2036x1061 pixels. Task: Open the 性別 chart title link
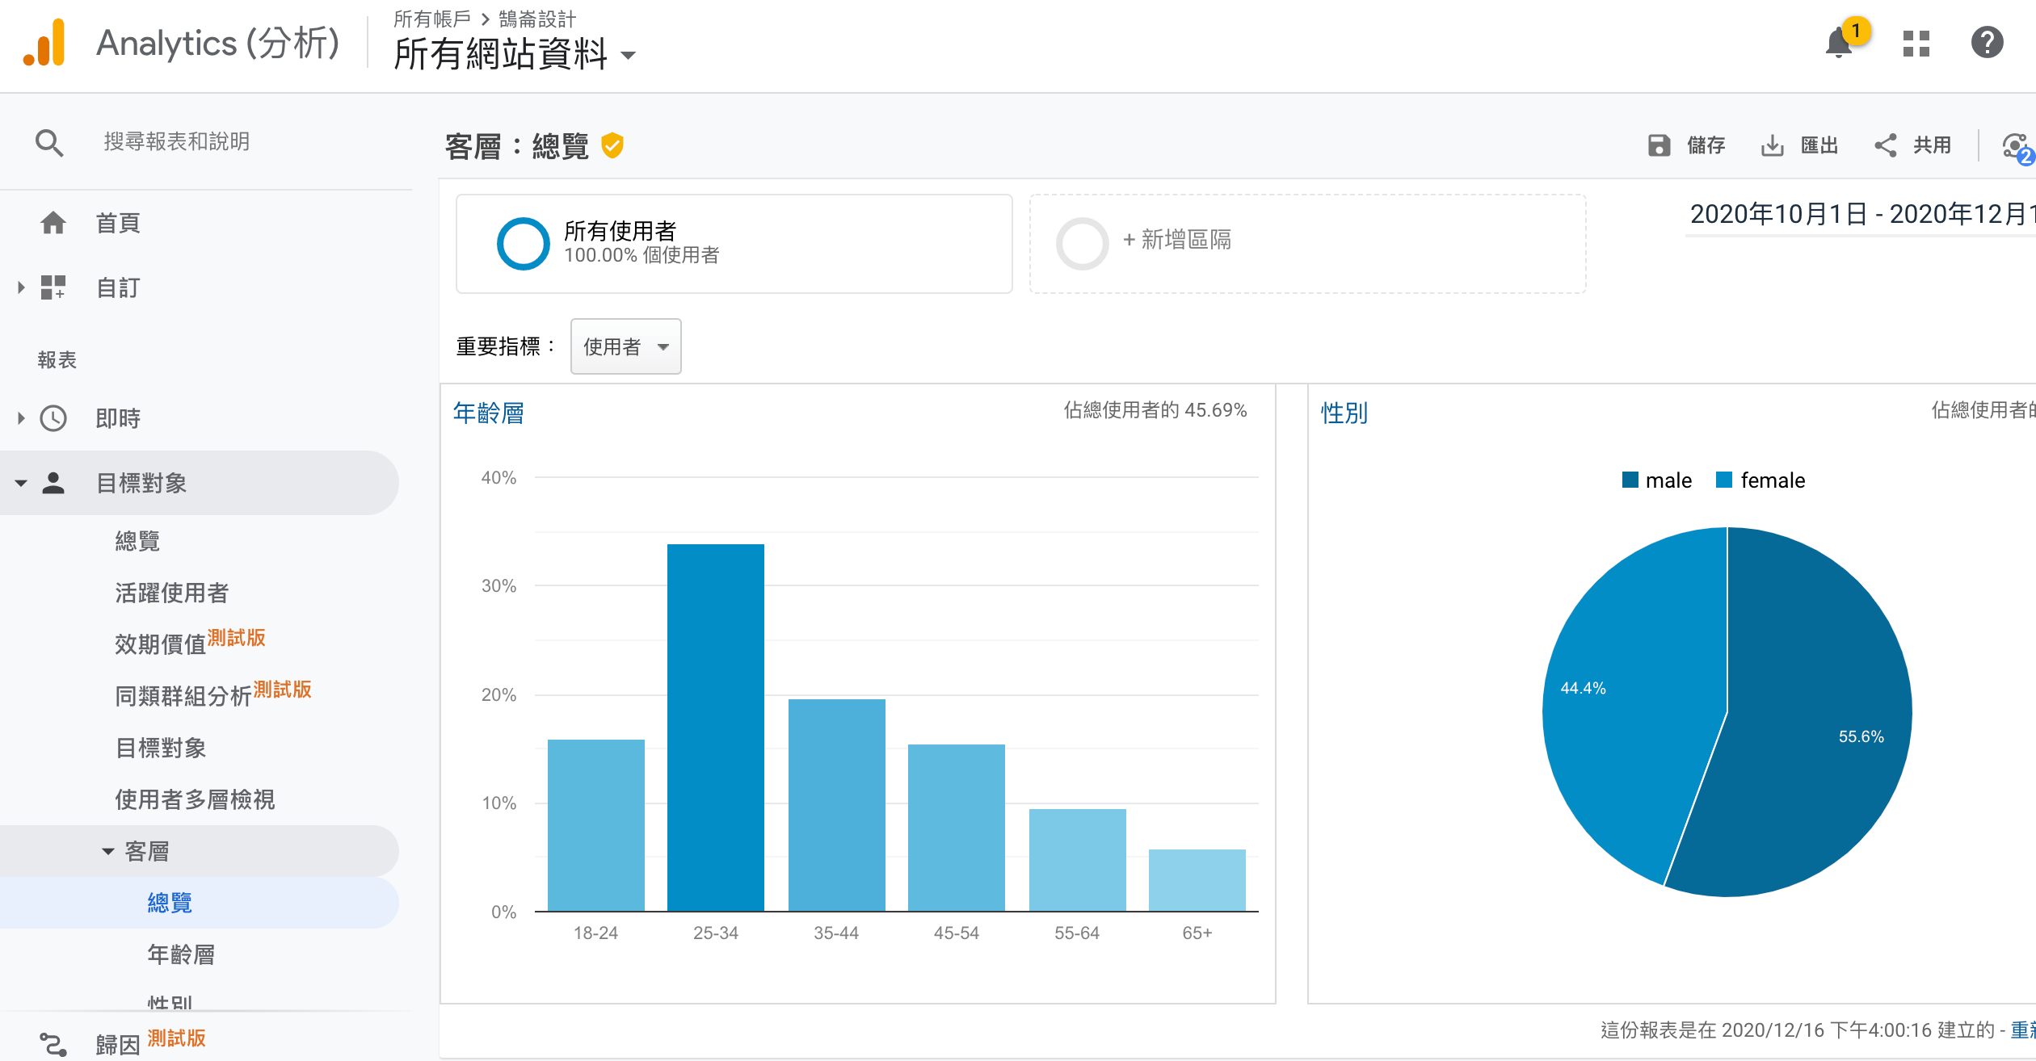1344,413
